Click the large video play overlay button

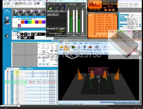coord(72,52)
